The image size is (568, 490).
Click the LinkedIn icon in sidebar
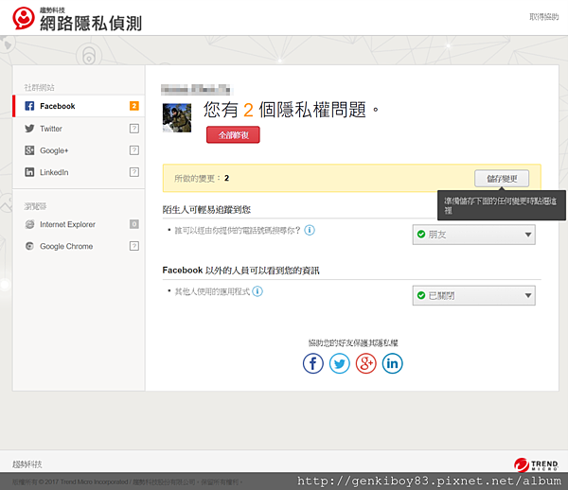[29, 172]
